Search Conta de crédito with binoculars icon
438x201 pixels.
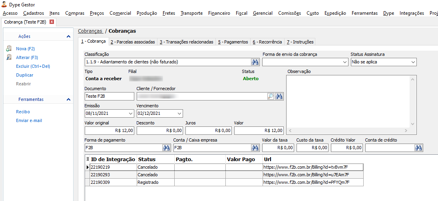coord(419,148)
